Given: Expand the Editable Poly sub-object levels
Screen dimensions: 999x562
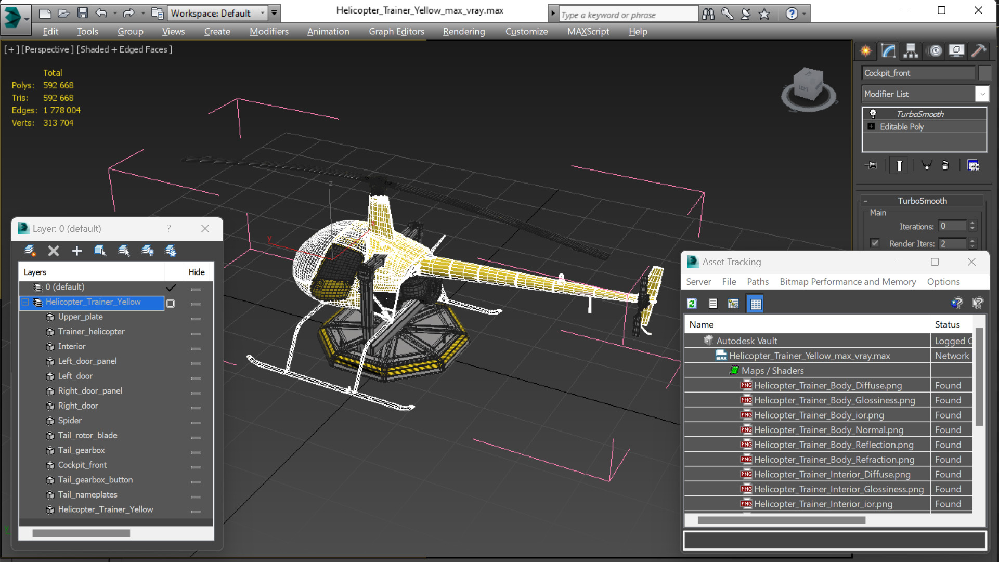Looking at the screenshot, I should pos(871,126).
